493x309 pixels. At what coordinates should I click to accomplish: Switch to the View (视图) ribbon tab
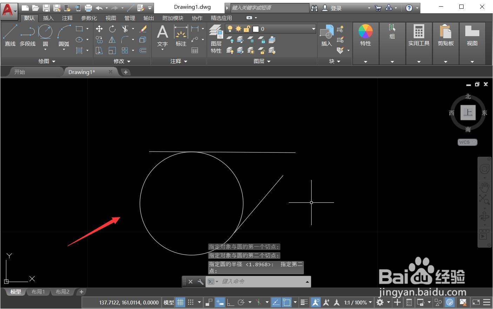pos(111,18)
